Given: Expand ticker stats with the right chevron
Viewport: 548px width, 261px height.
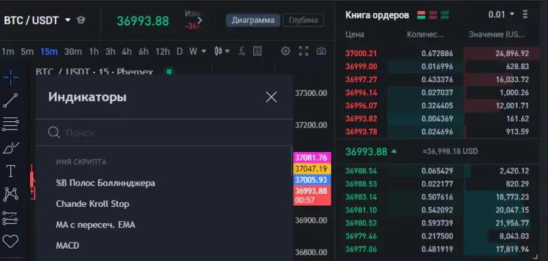Looking at the screenshot, I should [x=199, y=21].
